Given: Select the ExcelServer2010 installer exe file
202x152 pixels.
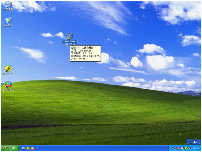Looking at the screenshot, I should tap(70, 40).
